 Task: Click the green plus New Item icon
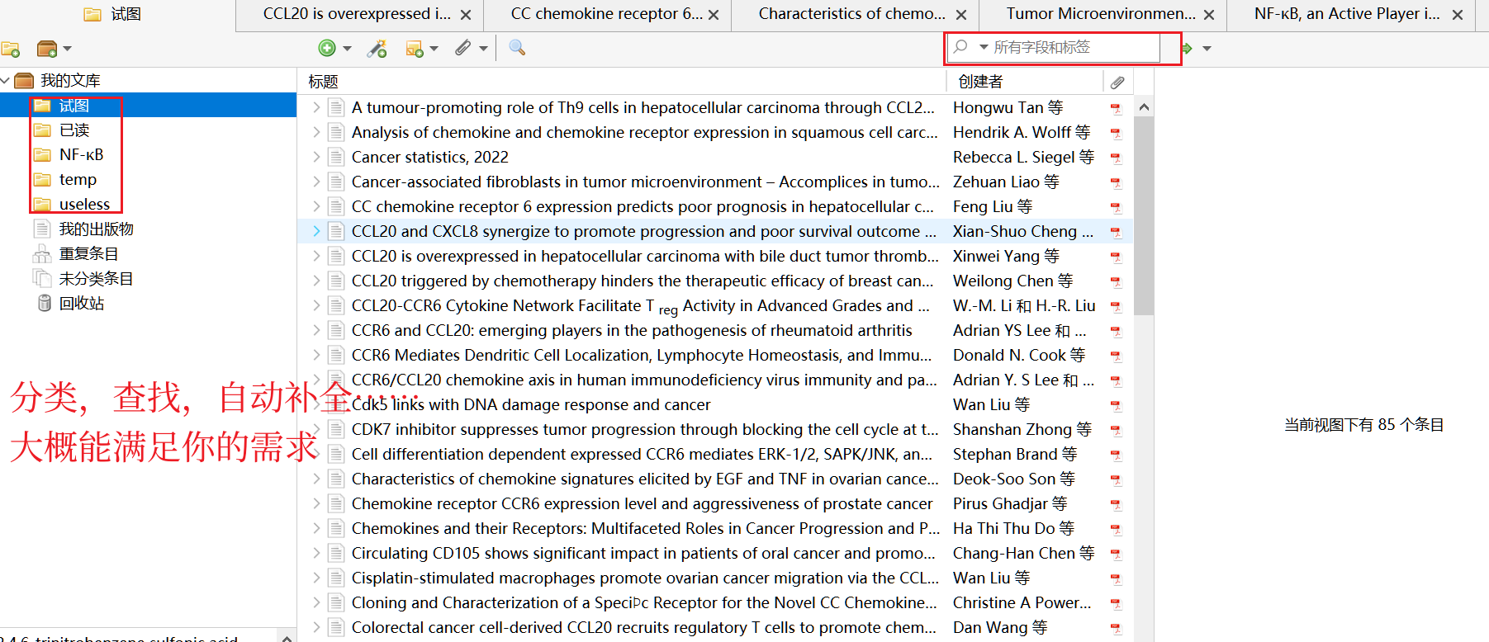point(327,49)
